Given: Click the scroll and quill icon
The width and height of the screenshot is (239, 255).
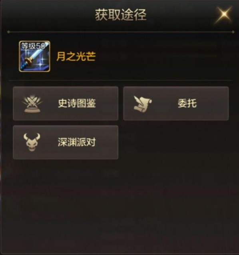Looking at the screenshot, I should pyautogui.click(x=143, y=104).
